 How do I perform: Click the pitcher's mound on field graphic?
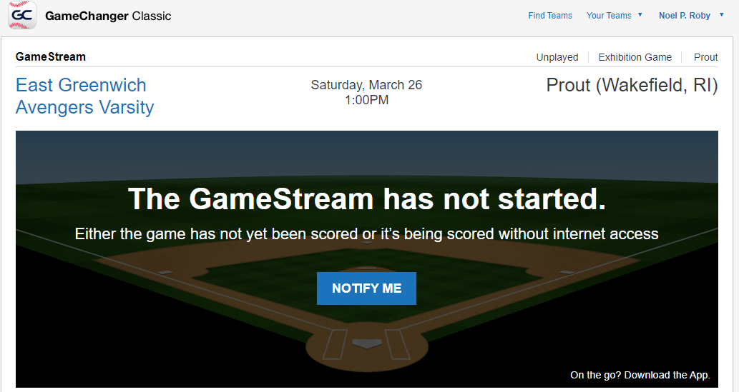click(367, 269)
